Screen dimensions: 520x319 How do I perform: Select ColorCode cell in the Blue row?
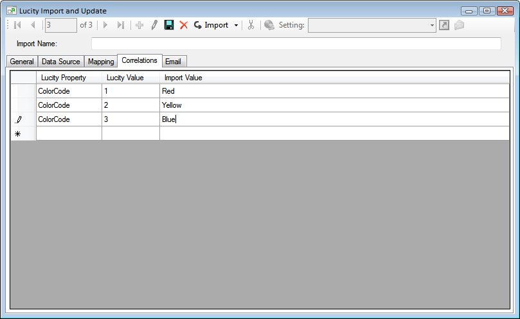[x=69, y=119]
